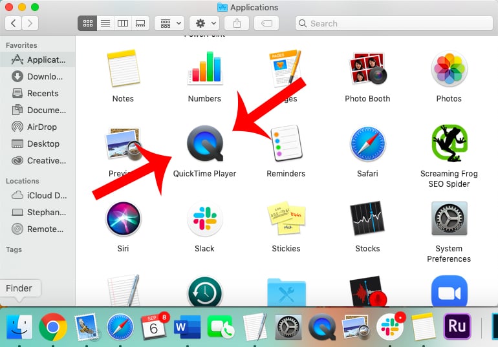498x347 pixels.
Task: Switch to list view
Action: 105,23
